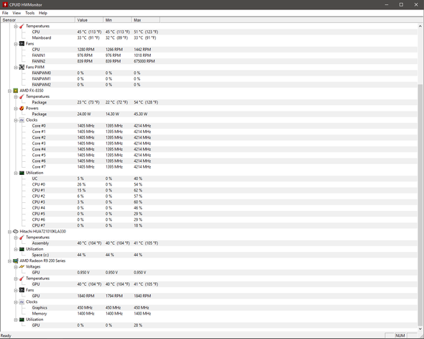Click the 24.00 W package power value

84,114
